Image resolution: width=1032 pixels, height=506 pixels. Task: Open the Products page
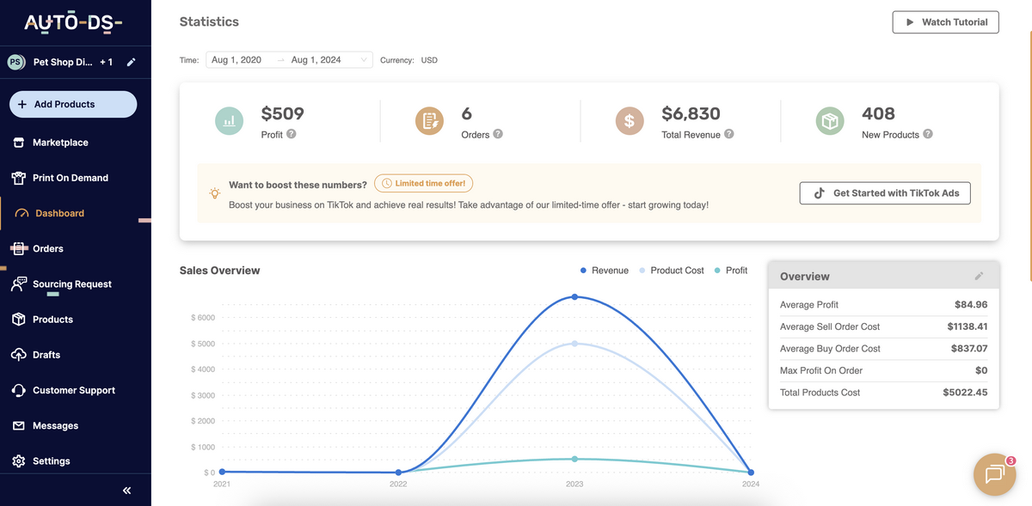pos(52,319)
